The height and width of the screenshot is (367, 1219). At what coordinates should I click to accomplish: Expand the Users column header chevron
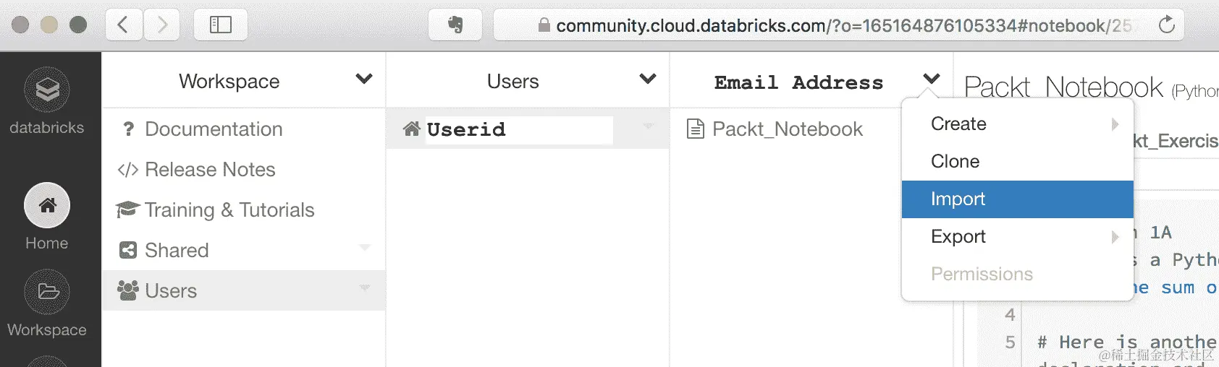pyautogui.click(x=648, y=79)
